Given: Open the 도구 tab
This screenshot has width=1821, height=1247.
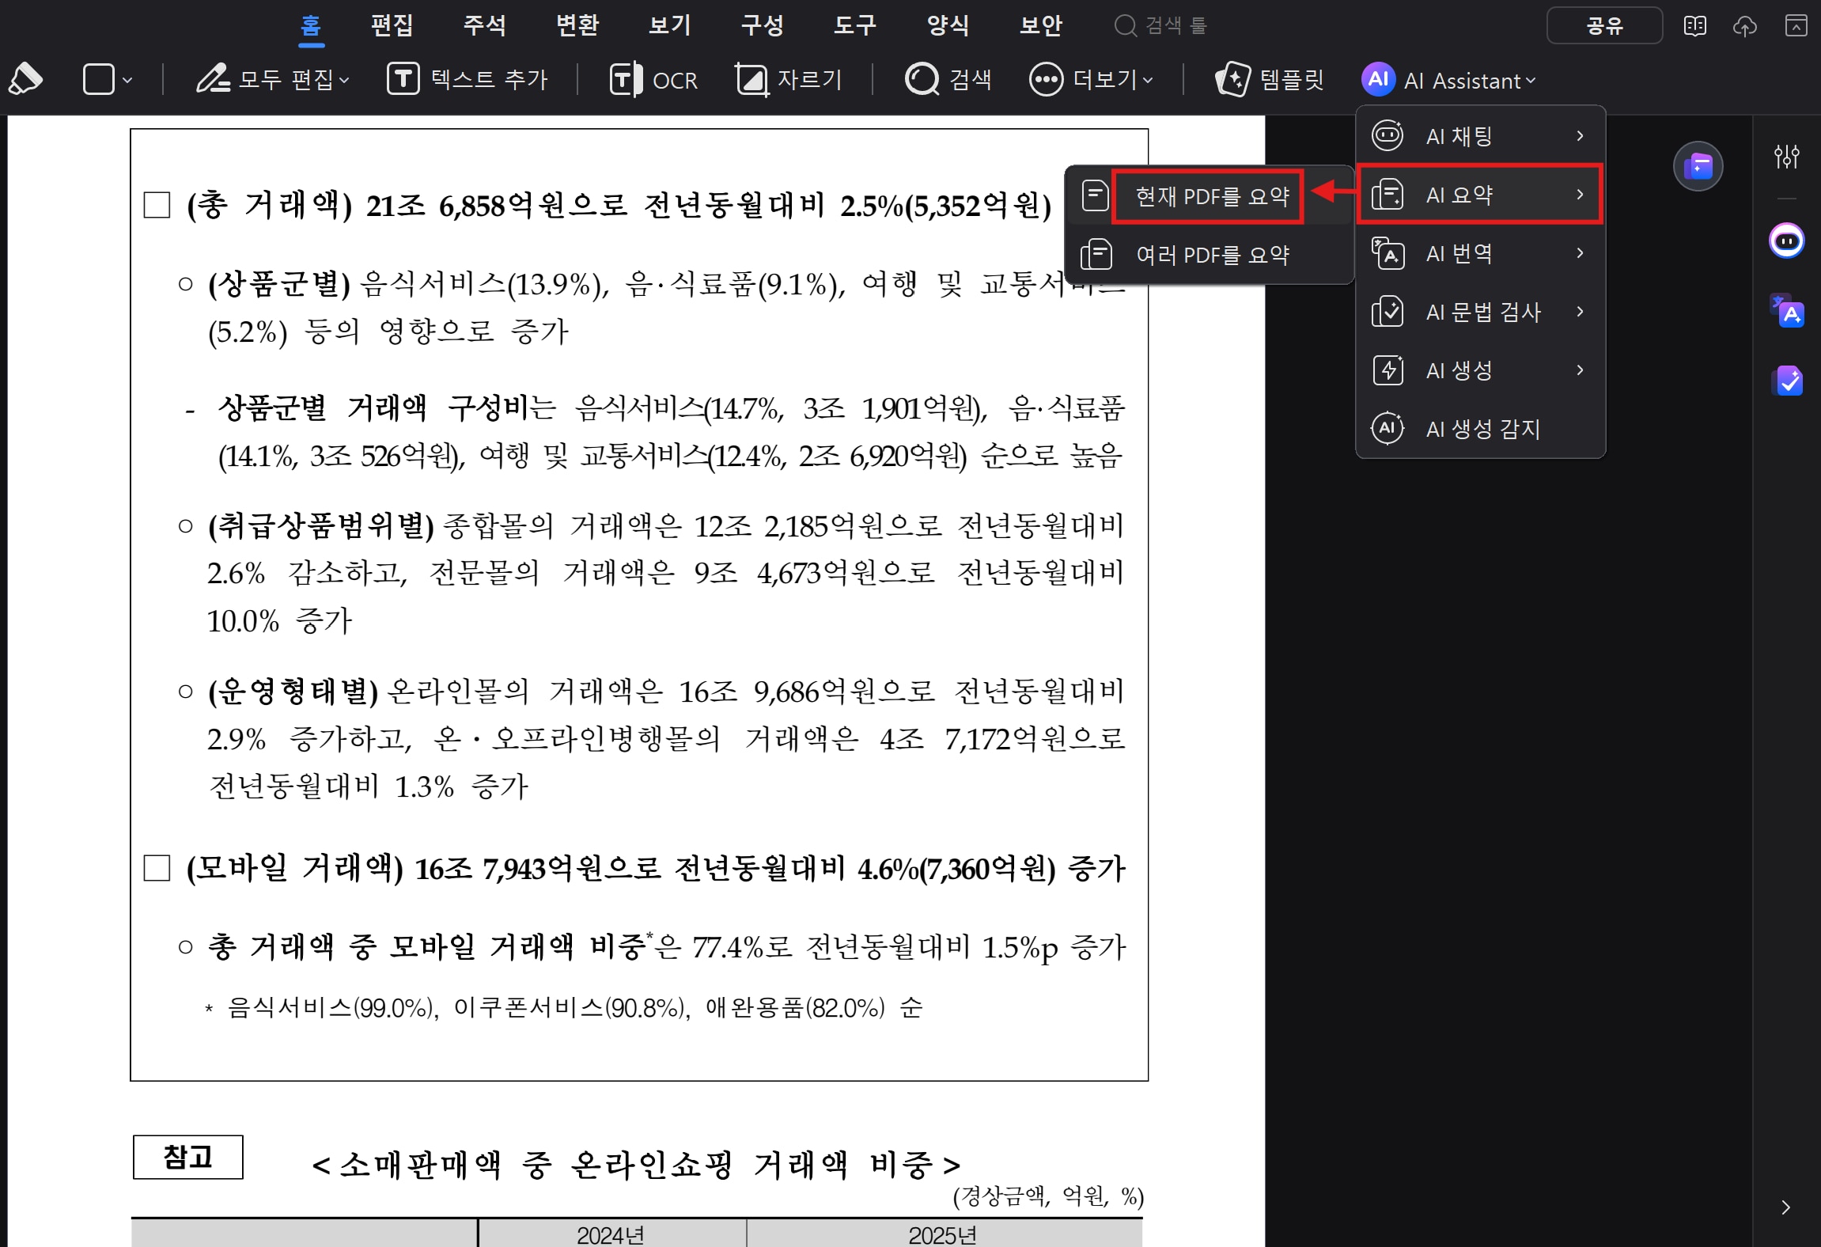Looking at the screenshot, I should point(855,25).
